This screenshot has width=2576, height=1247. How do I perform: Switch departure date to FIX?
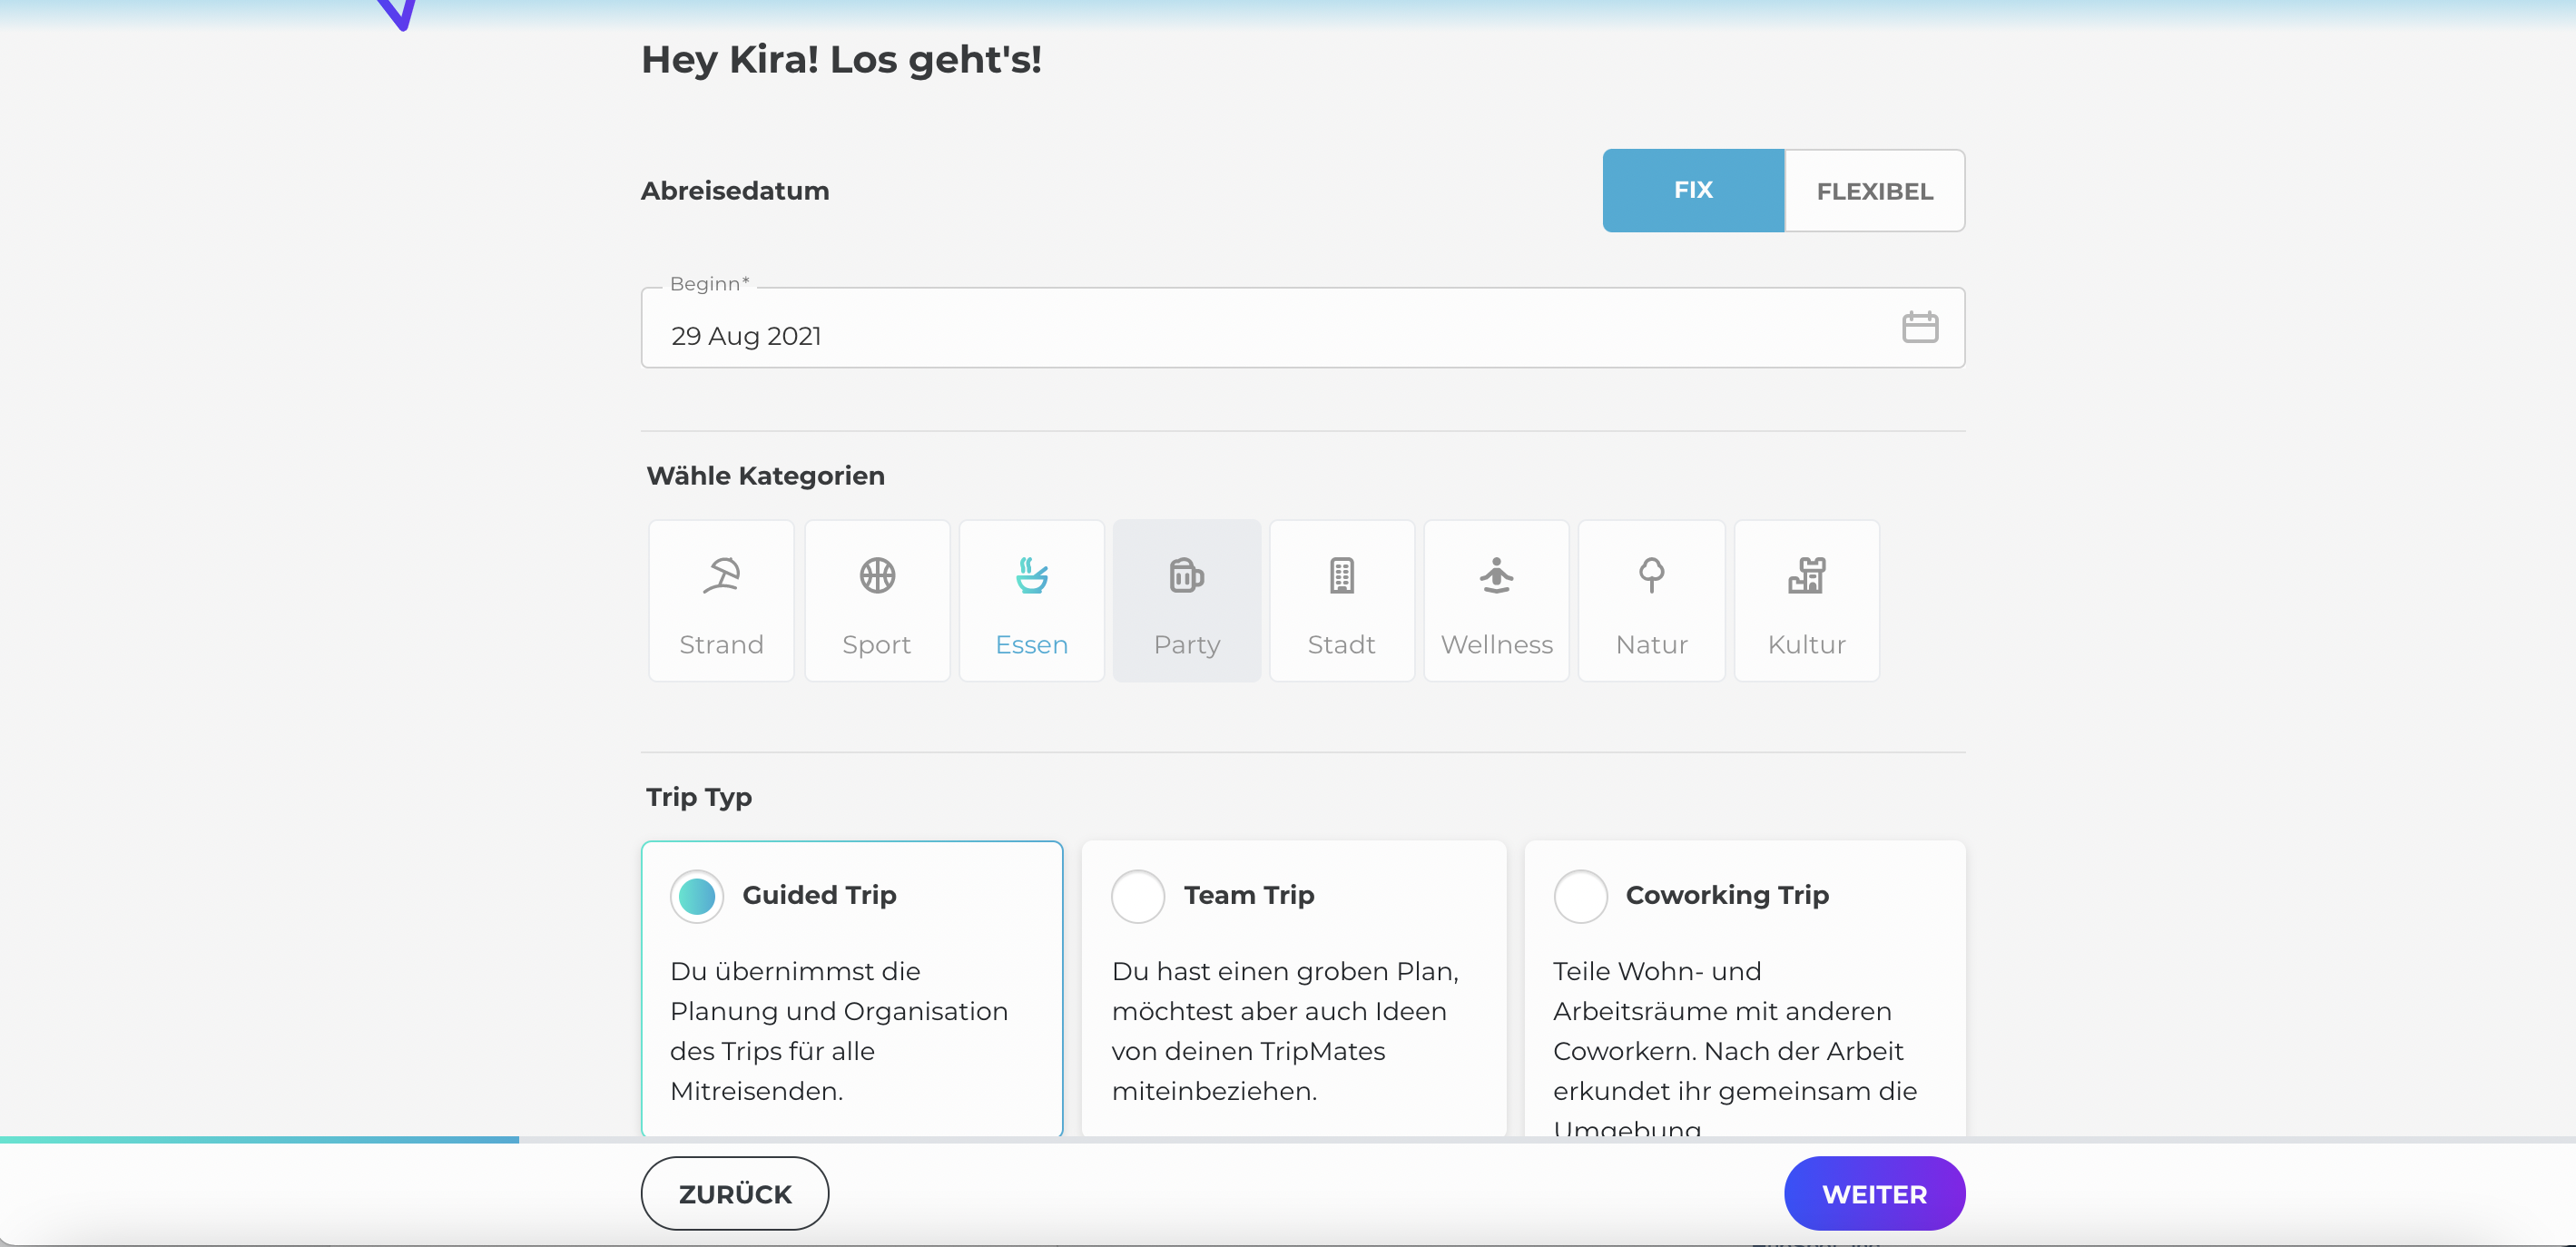tap(1692, 191)
